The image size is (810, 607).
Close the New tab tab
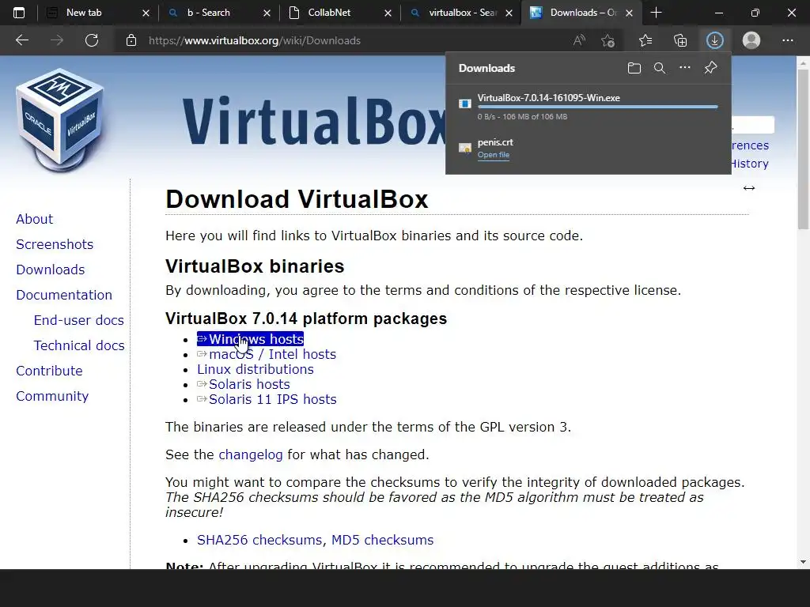pyautogui.click(x=146, y=13)
